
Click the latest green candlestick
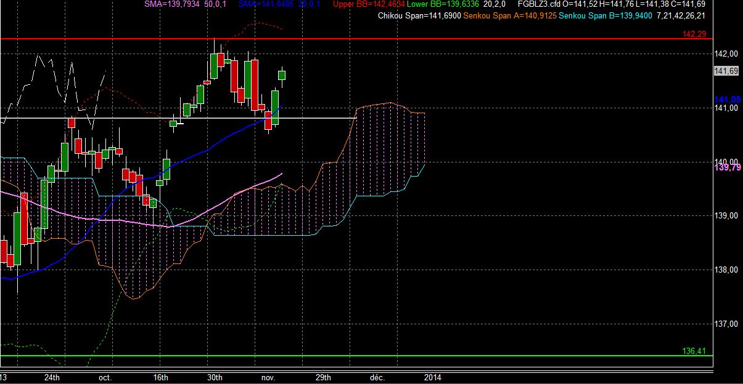pyautogui.click(x=282, y=75)
